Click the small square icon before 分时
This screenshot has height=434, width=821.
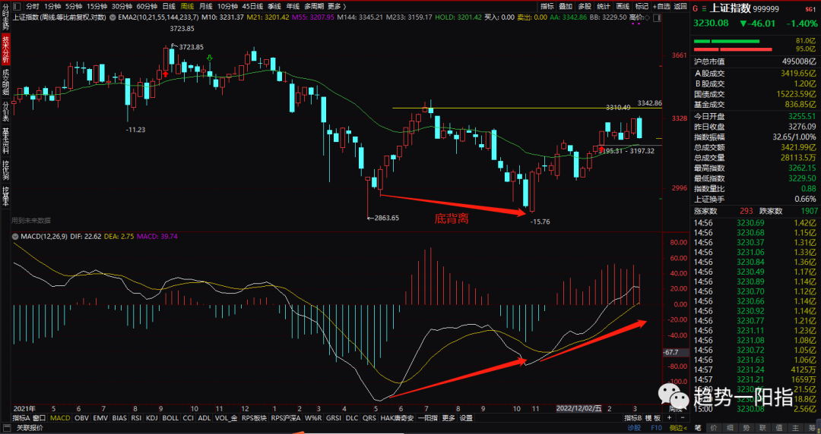pos(17,6)
